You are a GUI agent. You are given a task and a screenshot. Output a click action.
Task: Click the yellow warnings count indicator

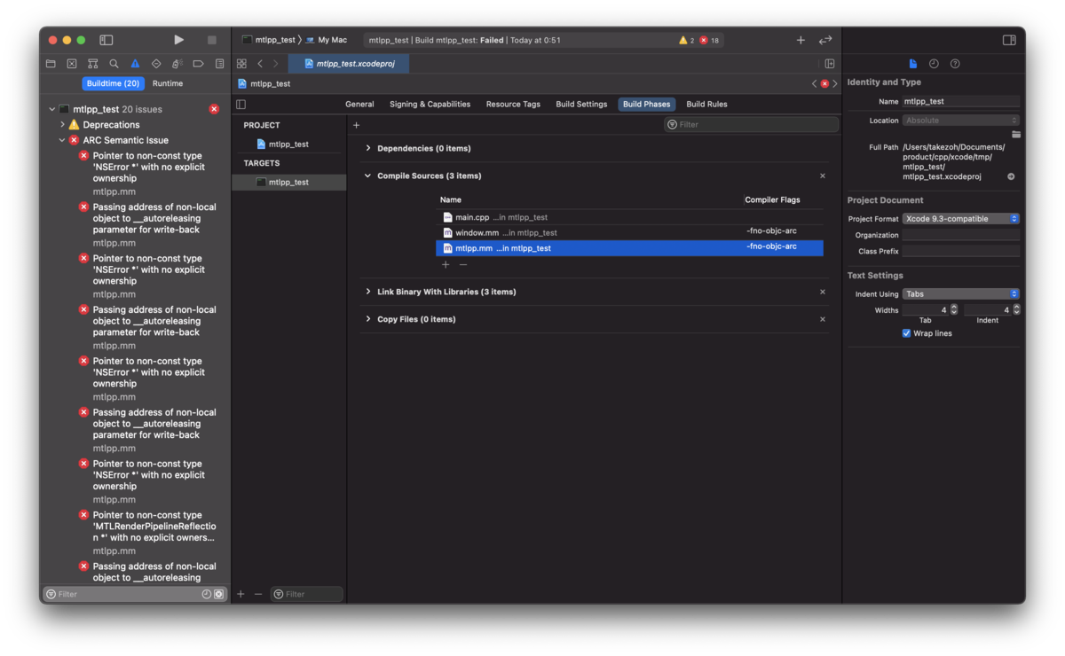point(687,40)
